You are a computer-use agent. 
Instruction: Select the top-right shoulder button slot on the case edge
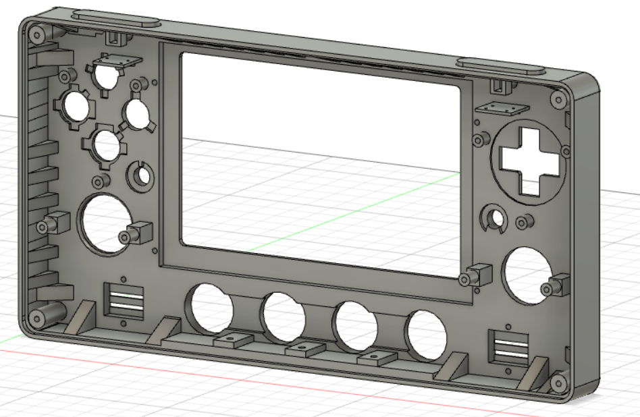click(x=500, y=66)
